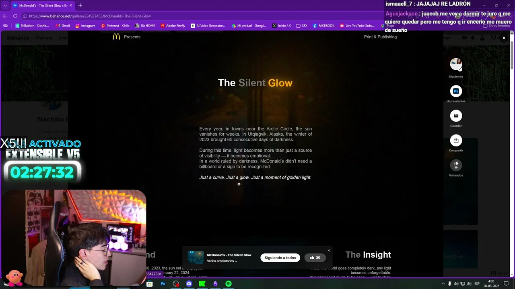
Task: Click the Print & Publishing category link
Action: (380, 37)
